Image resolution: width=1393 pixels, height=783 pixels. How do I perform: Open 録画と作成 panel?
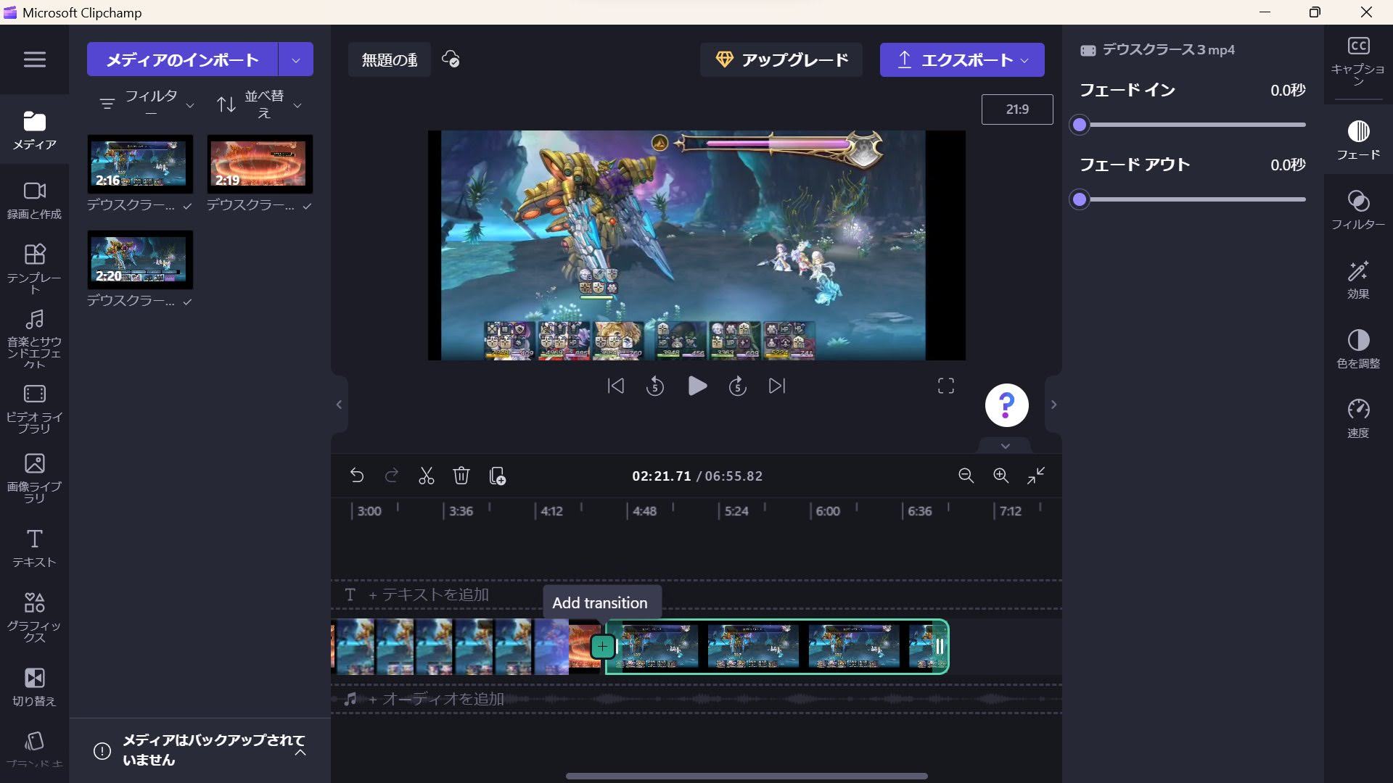(34, 201)
